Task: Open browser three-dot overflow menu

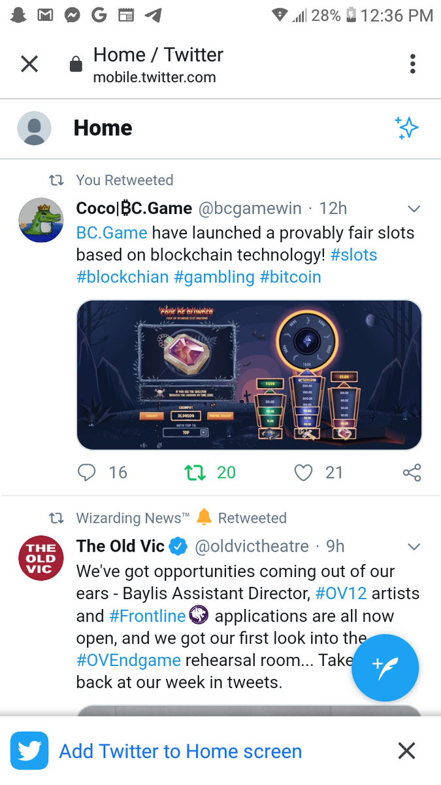Action: 412,64
